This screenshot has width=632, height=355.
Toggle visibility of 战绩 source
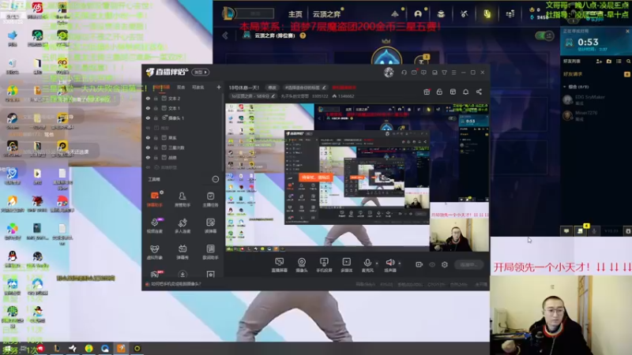click(x=148, y=158)
